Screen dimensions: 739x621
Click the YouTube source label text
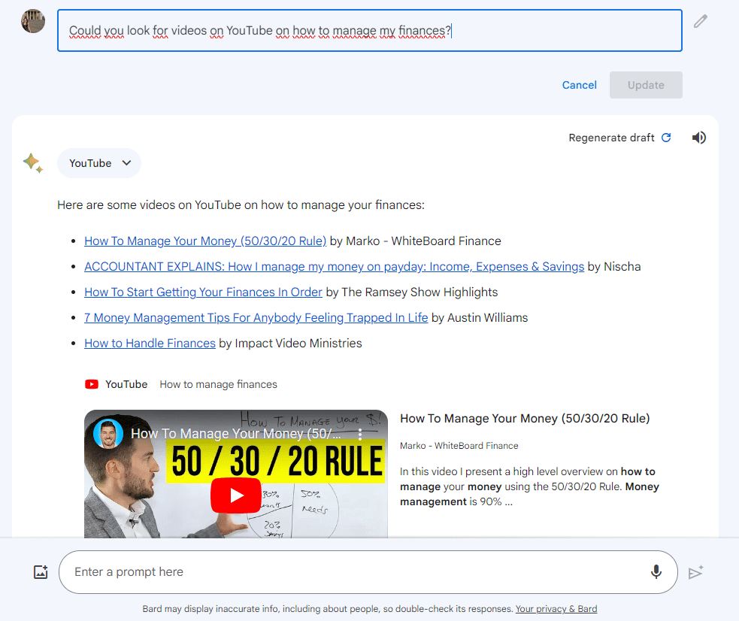pyautogui.click(x=126, y=384)
